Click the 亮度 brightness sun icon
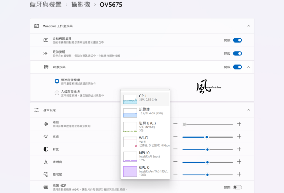The height and width of the screenshot is (193, 284). pyautogui.click(x=46, y=137)
